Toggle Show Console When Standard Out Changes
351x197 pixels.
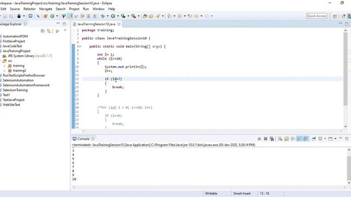[x=299, y=138]
